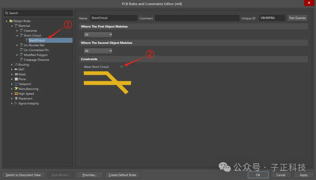Expand the Manufacturing tree node
This screenshot has height=180, width=316.
point(12,89)
